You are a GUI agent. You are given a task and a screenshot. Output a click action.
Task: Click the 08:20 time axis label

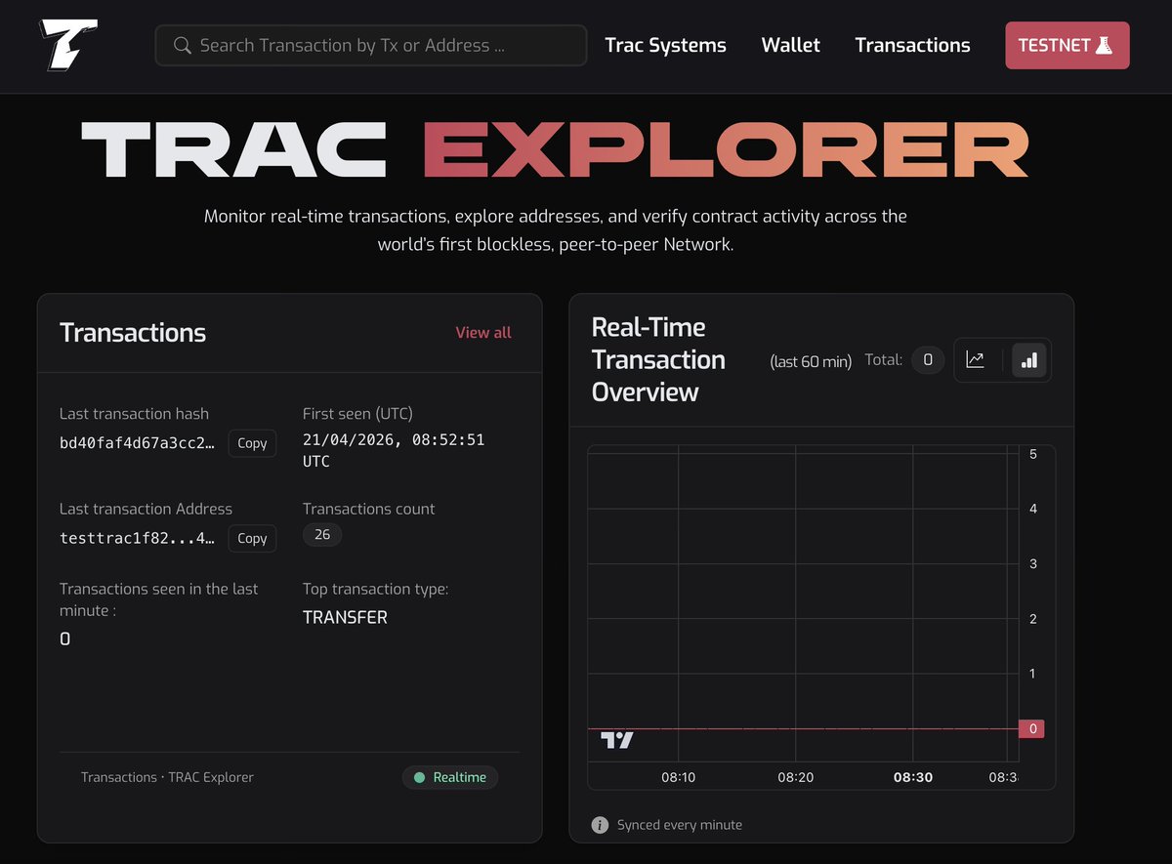(x=795, y=777)
